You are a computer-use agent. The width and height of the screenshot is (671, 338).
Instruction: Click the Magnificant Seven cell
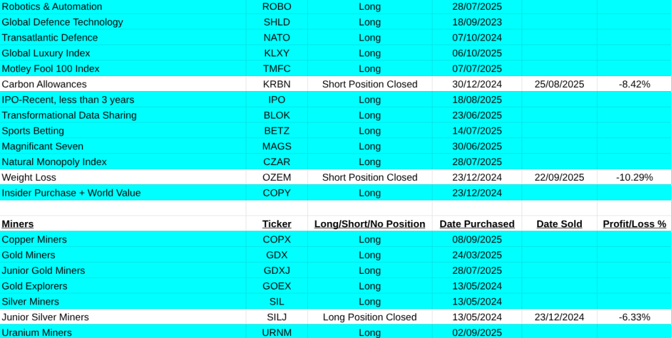(x=43, y=146)
